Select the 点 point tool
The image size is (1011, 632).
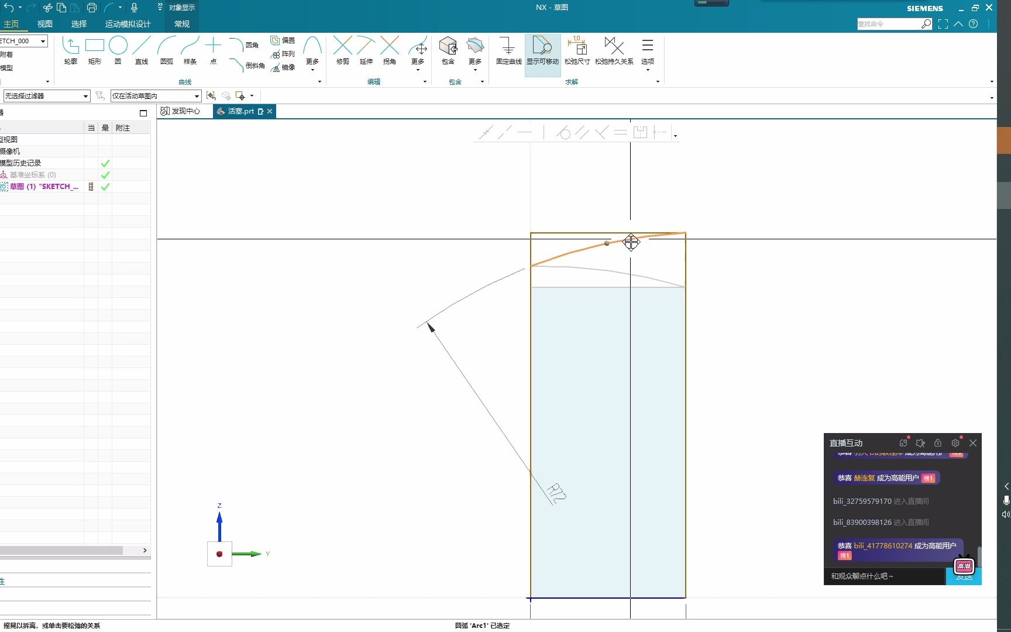coord(214,50)
